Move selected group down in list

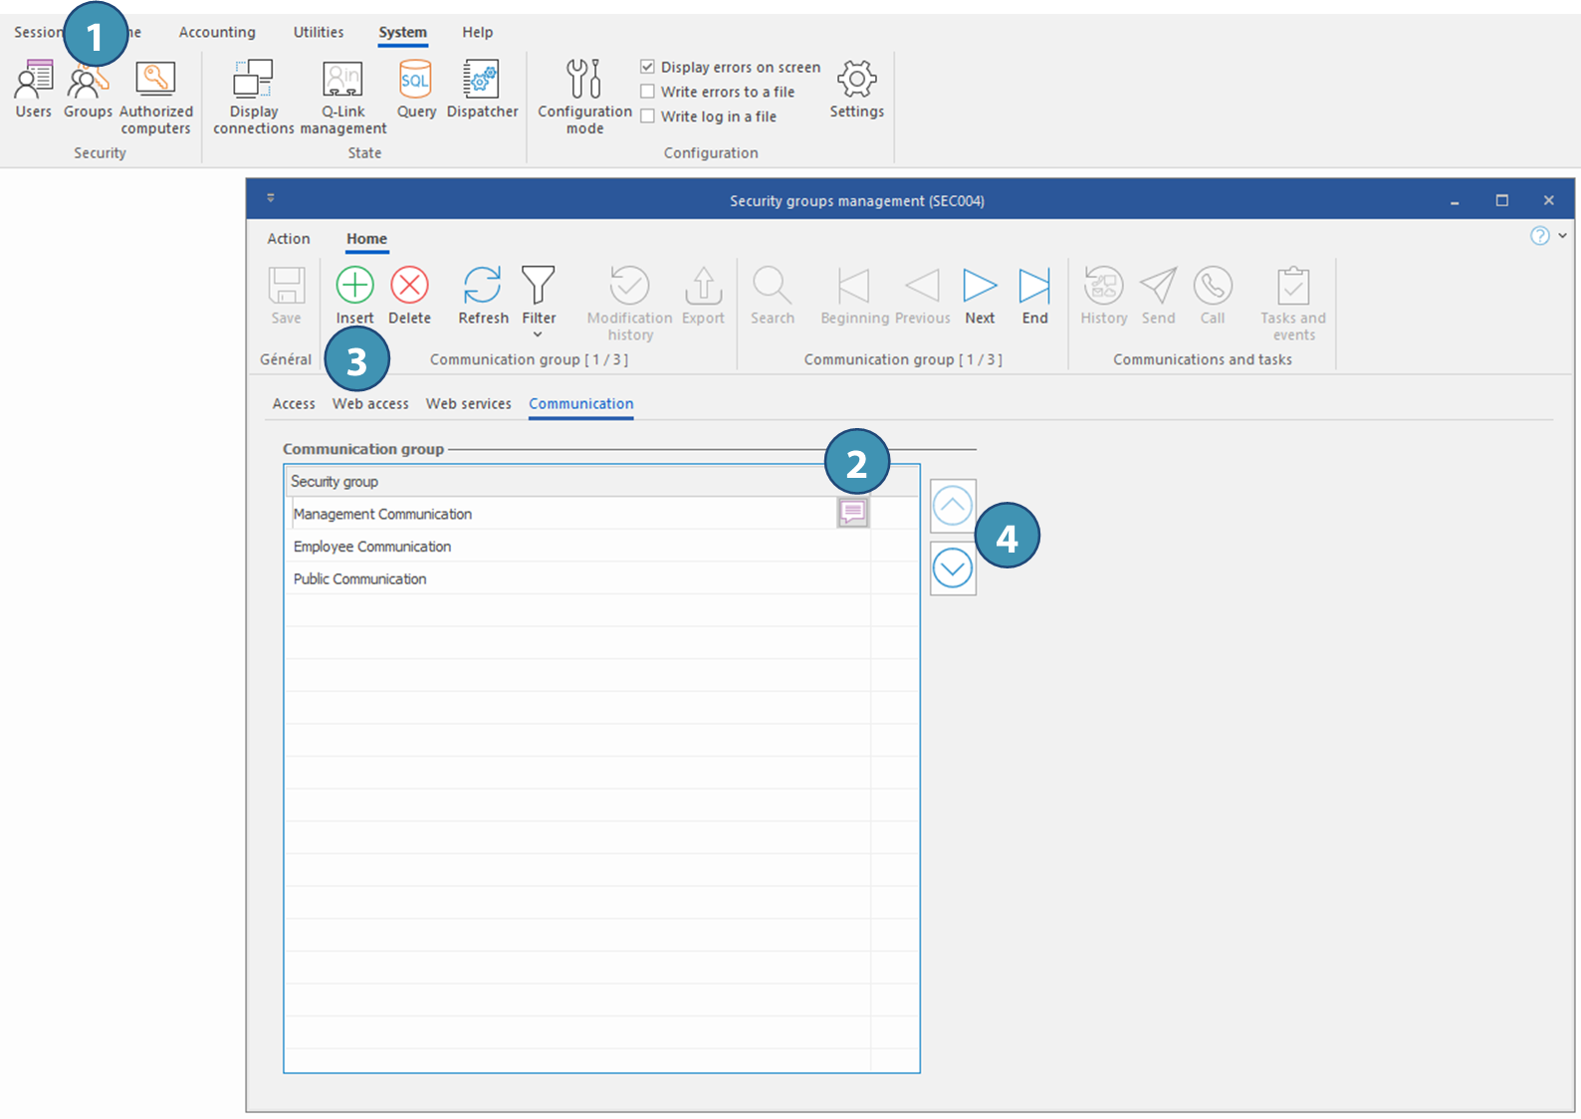point(953,568)
